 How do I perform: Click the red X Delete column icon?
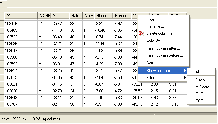(x=142, y=33)
